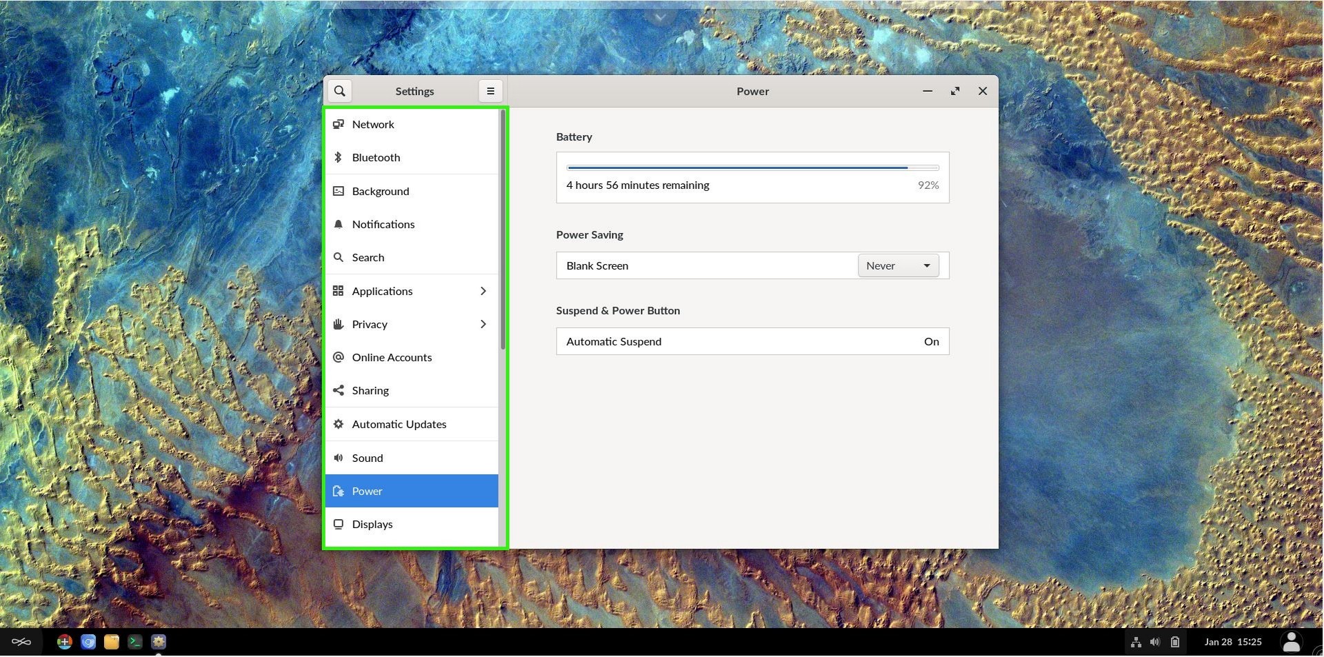
Task: Open the Network settings panel
Action: pos(412,124)
